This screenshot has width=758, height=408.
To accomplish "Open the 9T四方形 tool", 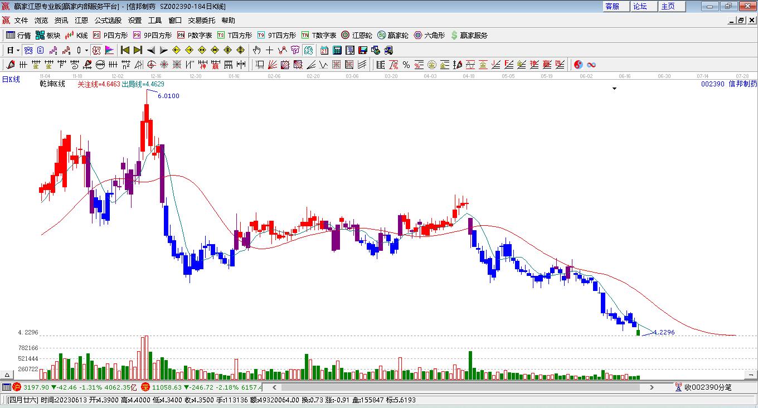I will point(276,35).
